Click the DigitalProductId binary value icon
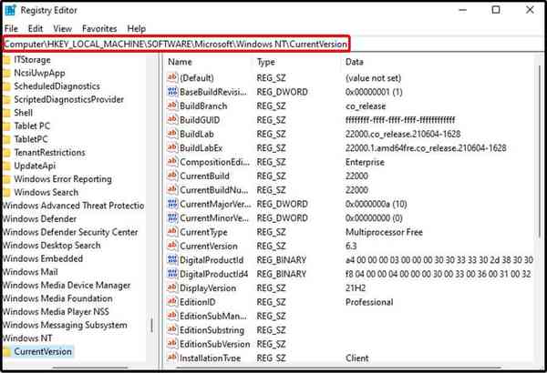The height and width of the screenshot is (373, 547). coord(172,260)
